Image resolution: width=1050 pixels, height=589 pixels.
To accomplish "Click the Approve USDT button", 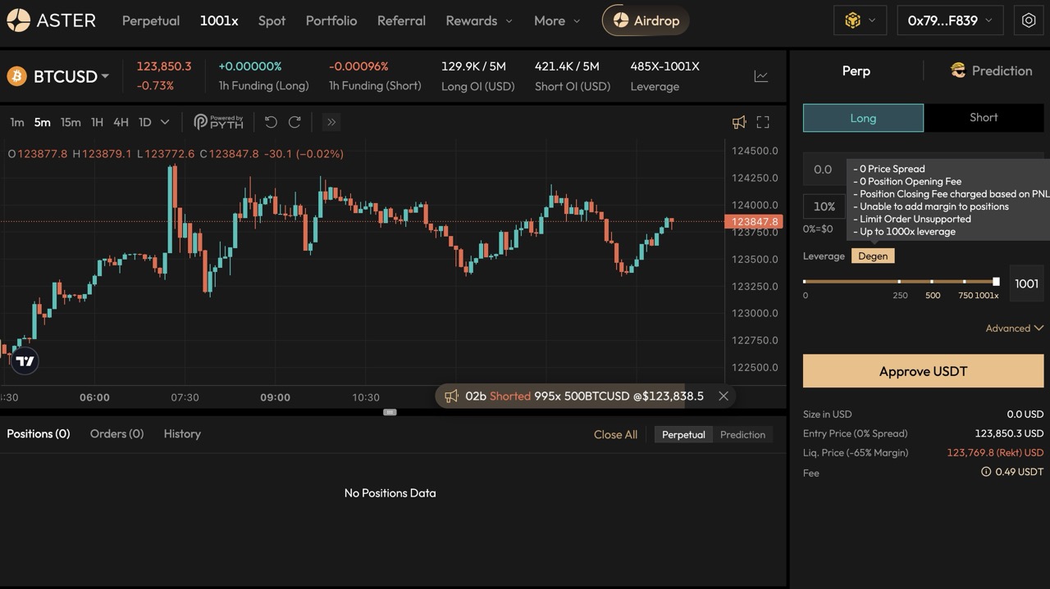I will click(x=923, y=371).
